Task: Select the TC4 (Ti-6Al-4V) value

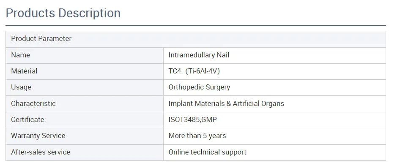Action: pyautogui.click(x=194, y=71)
